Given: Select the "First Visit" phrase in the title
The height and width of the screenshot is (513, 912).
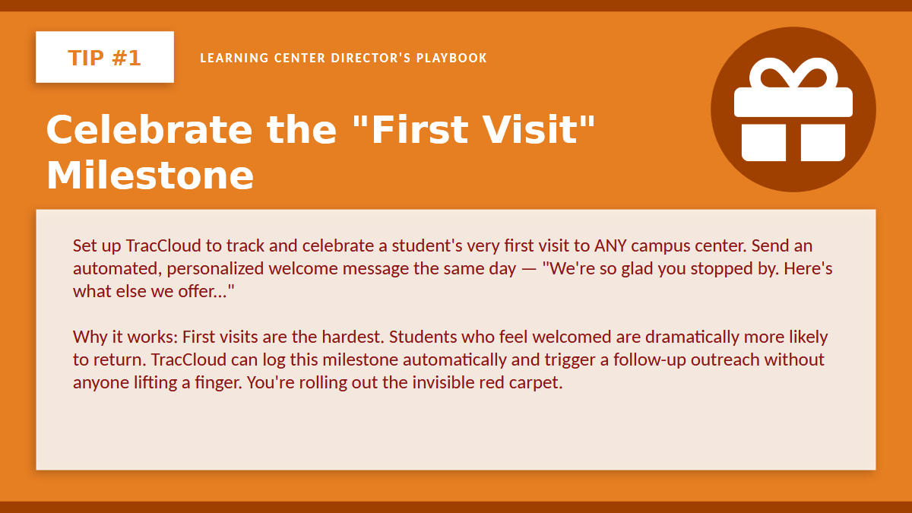Looking at the screenshot, I should click(473, 130).
